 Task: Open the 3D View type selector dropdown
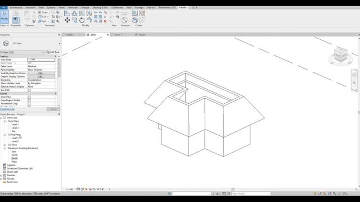coord(60,43)
